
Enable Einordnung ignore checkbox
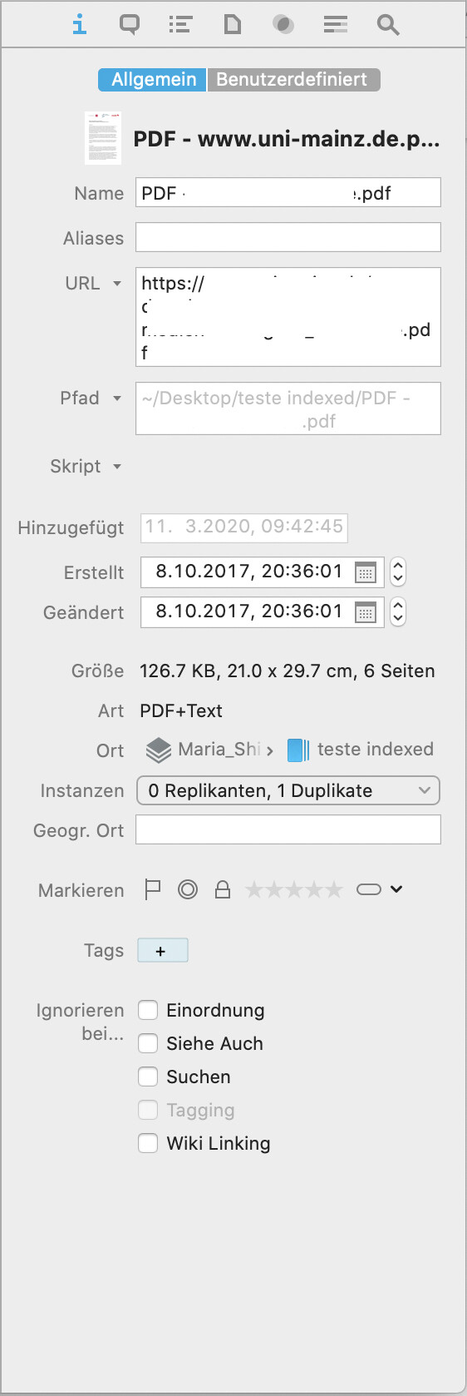pos(148,1010)
